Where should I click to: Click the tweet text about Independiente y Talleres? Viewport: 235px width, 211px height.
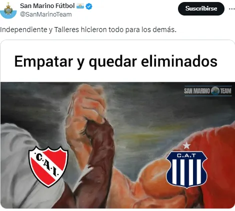[x=88, y=30]
